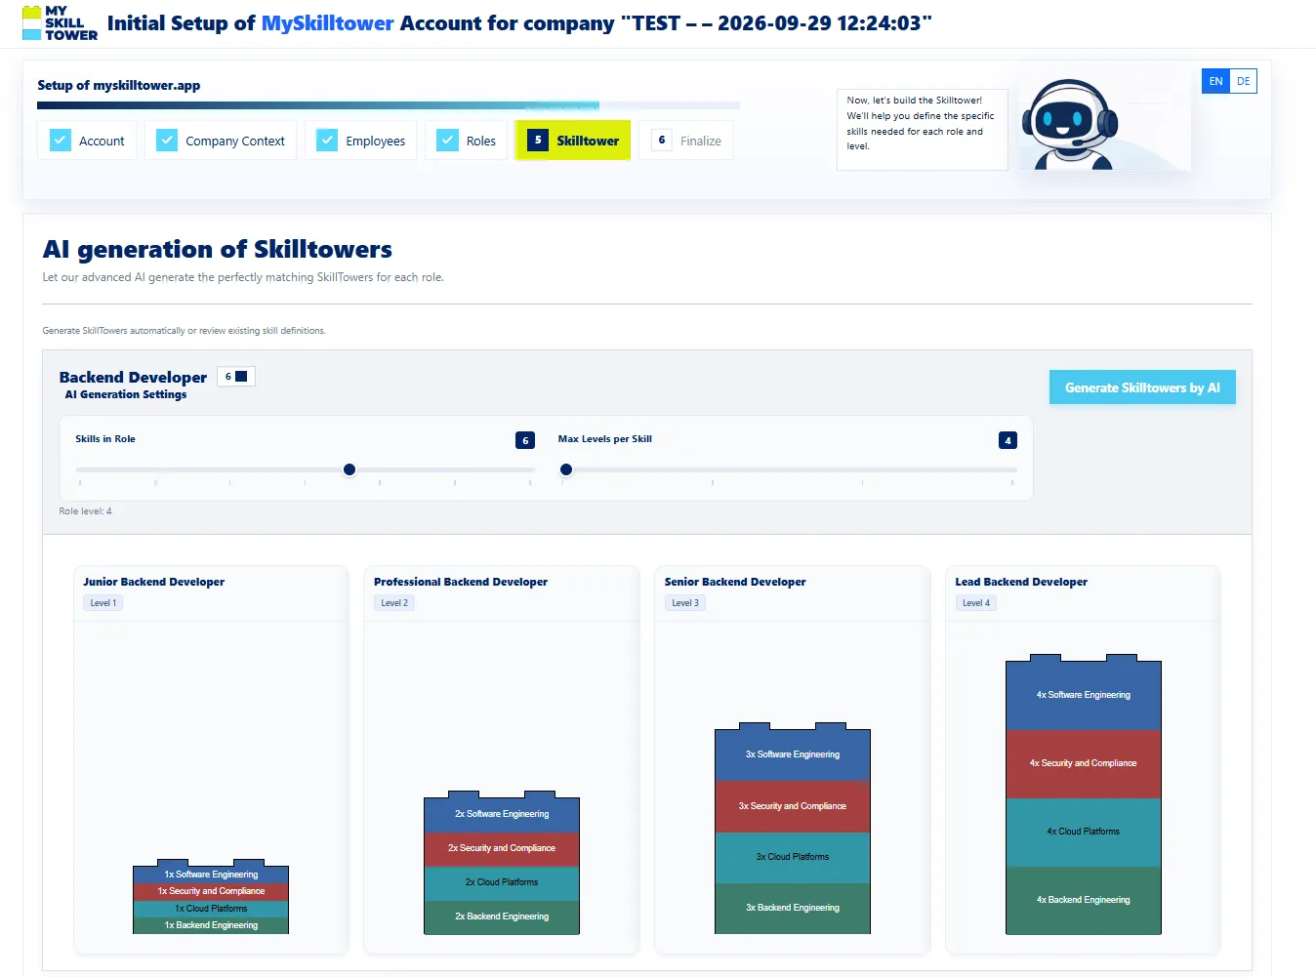This screenshot has width=1316, height=977.
Task: Click the Level 1 badge
Action: (103, 603)
